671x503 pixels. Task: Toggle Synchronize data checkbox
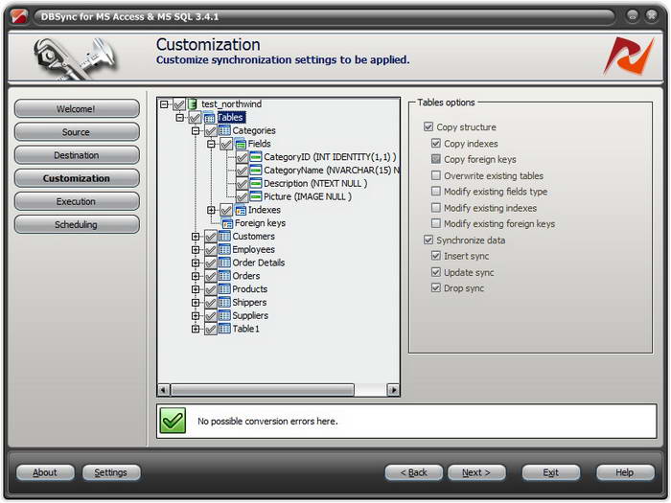(x=428, y=240)
